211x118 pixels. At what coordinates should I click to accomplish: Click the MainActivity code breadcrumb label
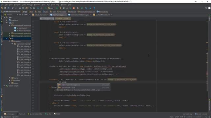pyautogui.click(x=47, y=19)
